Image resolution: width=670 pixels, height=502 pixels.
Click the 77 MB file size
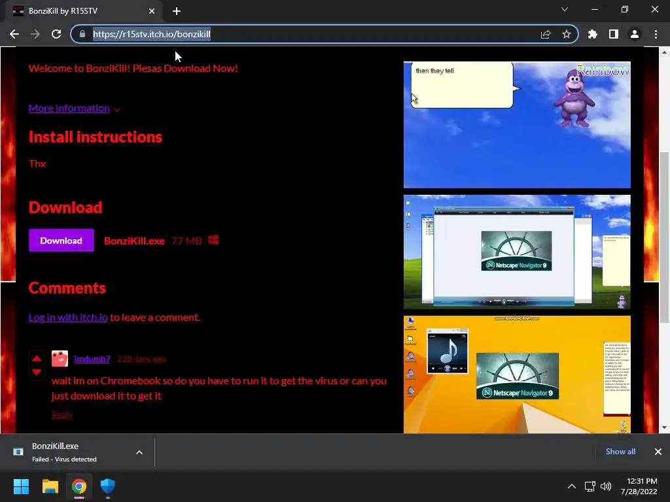click(186, 241)
